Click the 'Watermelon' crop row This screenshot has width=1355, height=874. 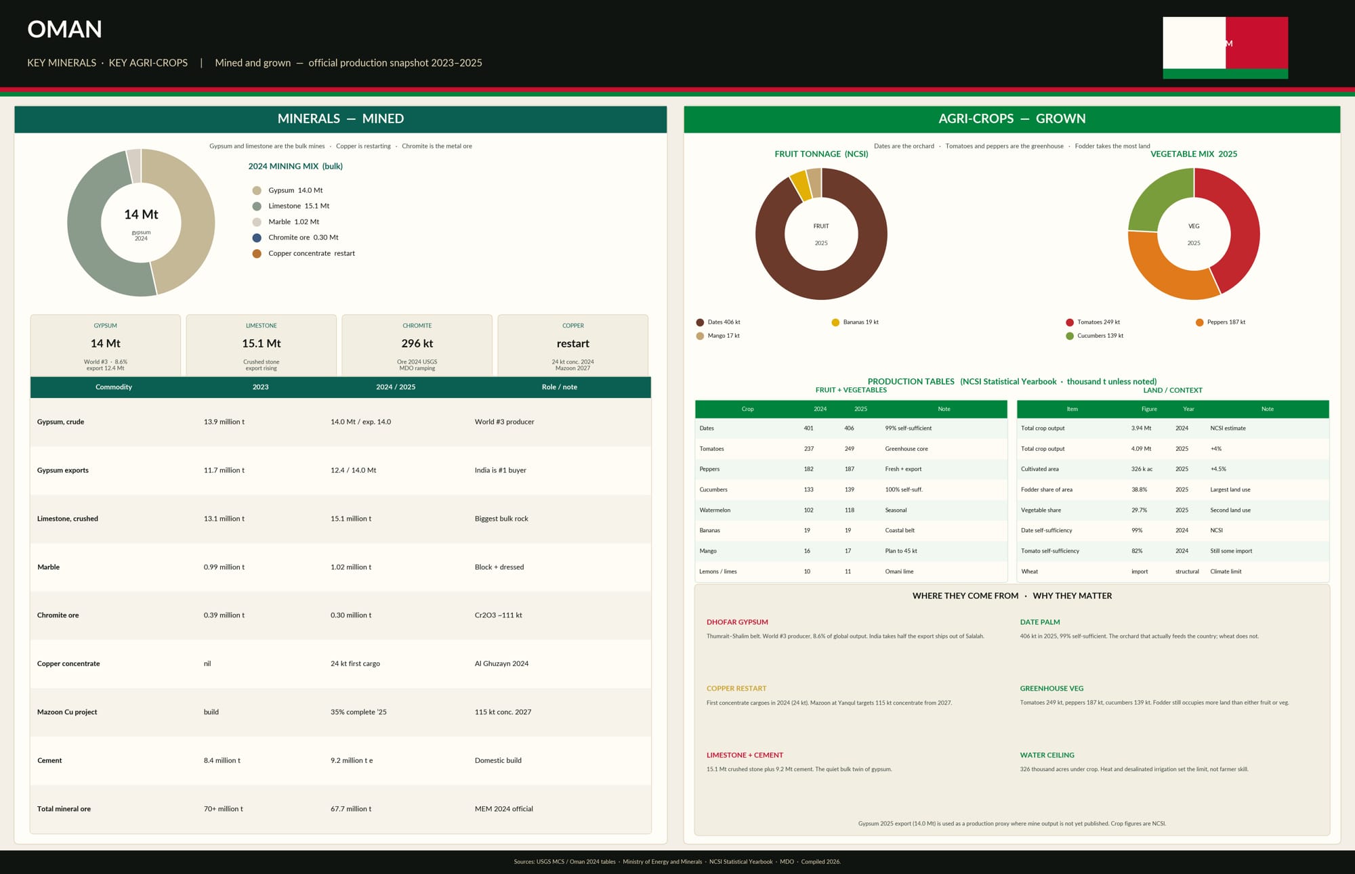point(851,510)
